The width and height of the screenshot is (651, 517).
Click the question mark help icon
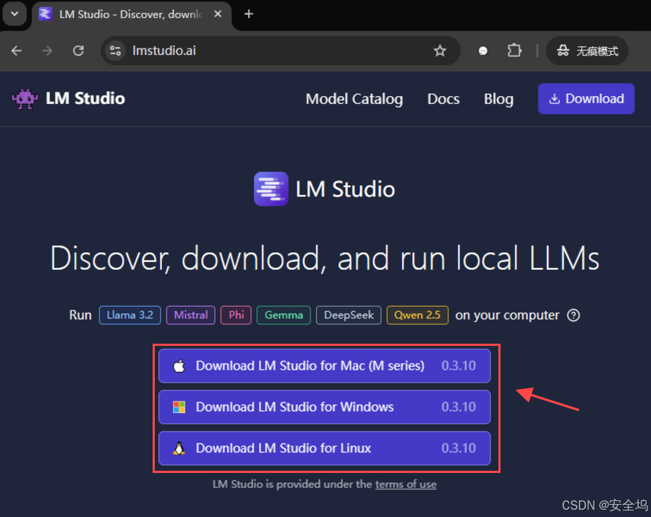tap(574, 315)
